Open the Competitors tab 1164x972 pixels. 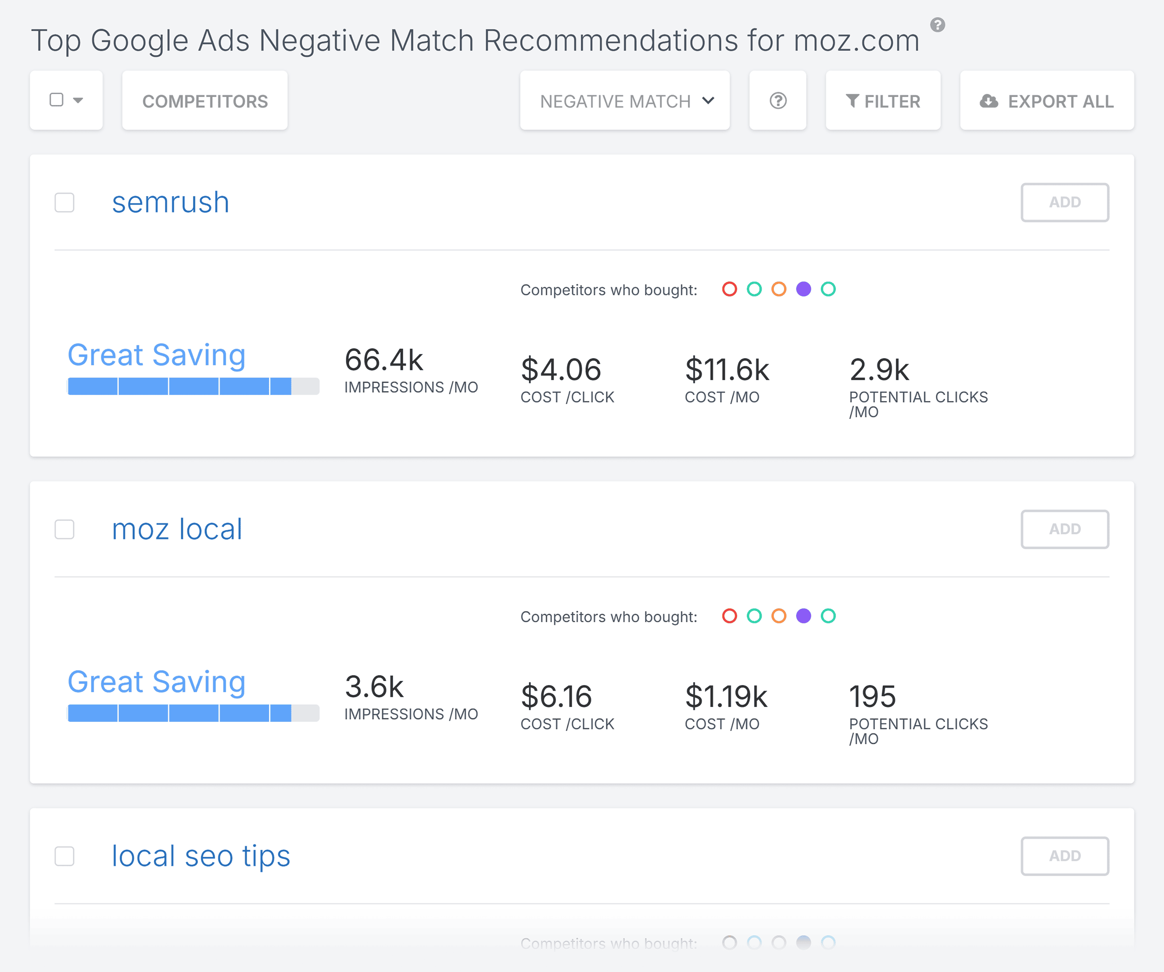204,100
